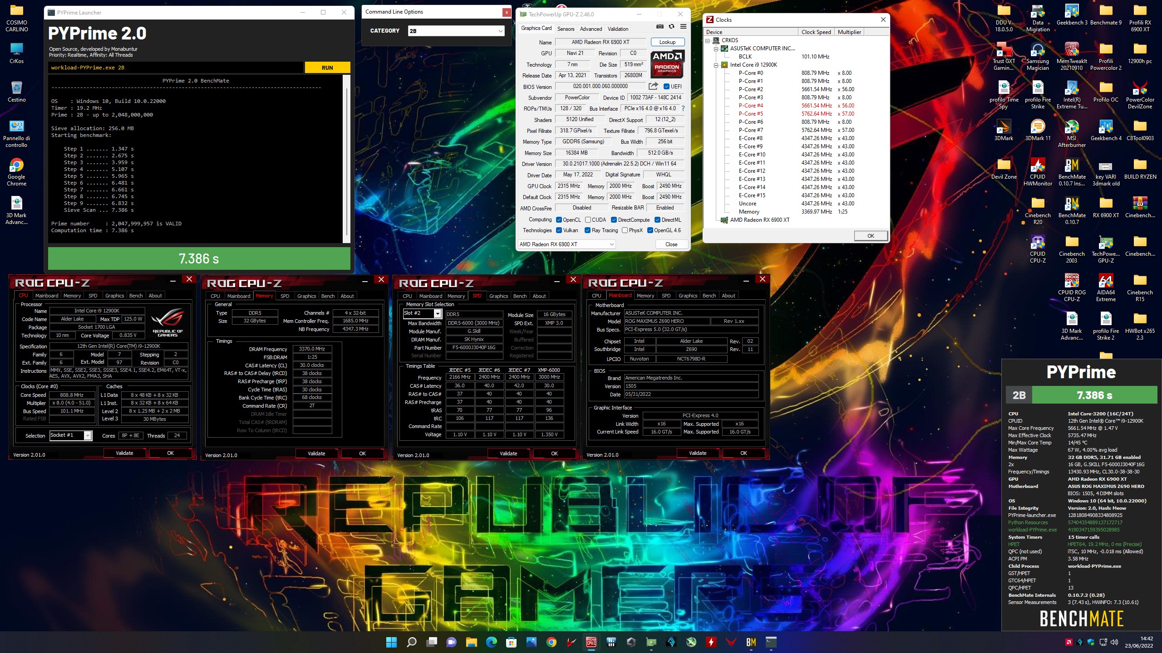Click the Clock Speed column header
Screen dimensions: 1162x653
click(x=816, y=32)
